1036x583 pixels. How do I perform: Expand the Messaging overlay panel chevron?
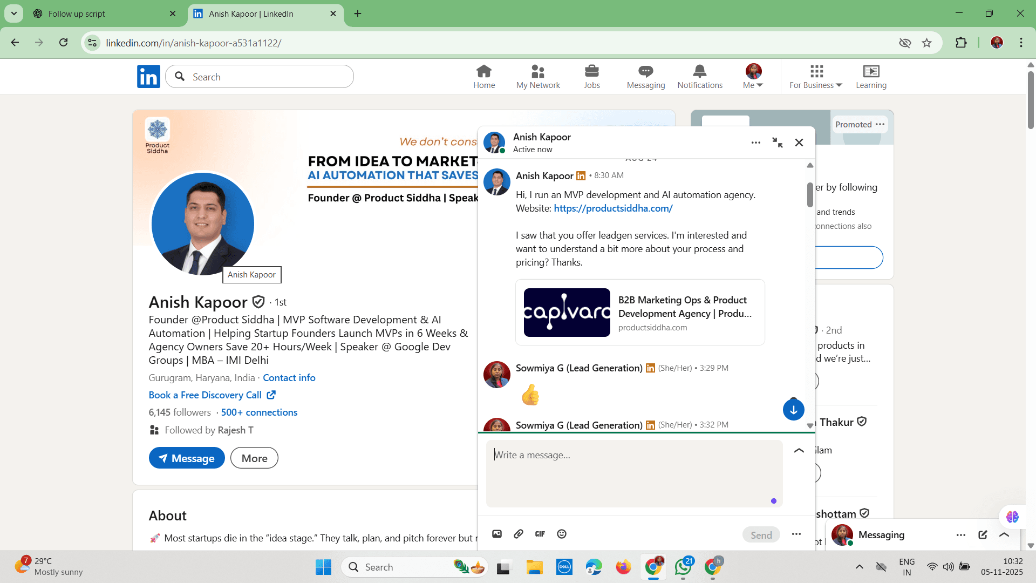pos(1004,535)
